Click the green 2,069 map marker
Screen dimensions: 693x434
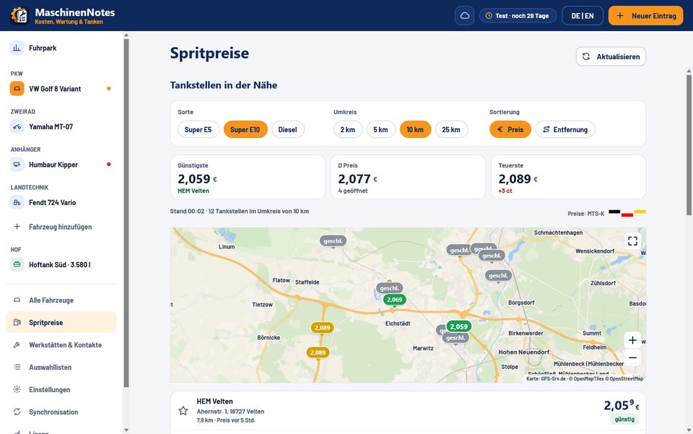pos(394,300)
